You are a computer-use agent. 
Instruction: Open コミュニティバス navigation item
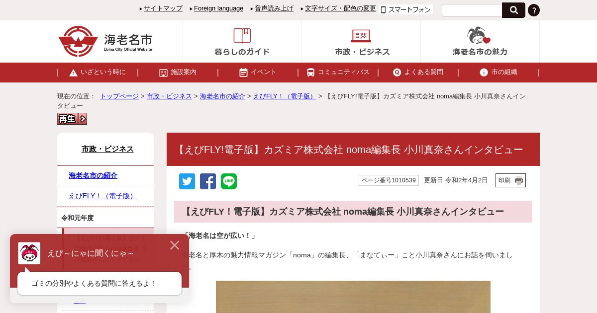click(338, 72)
